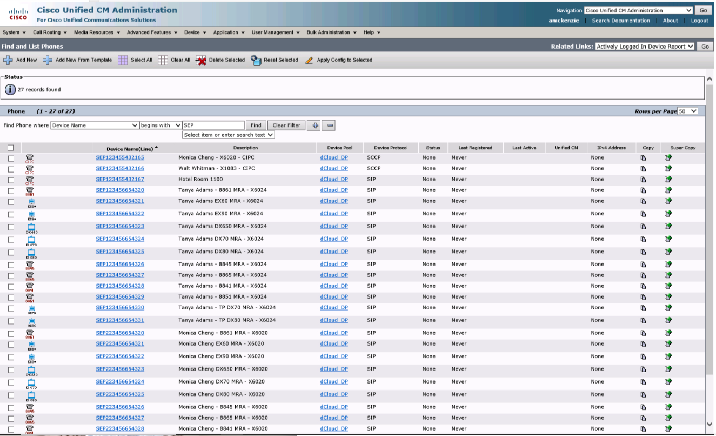Click Super Copy icon for SEP123456654330
Screen dimensions: 716x436
pyautogui.click(x=668, y=307)
